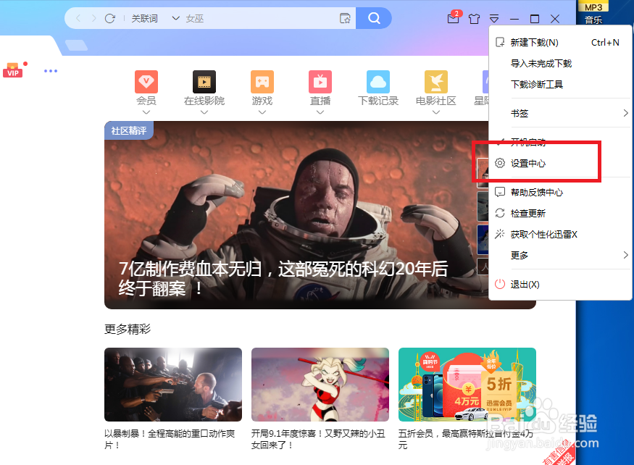634x465 pixels.
Task: Click the 社区精评 tag on the banner
Action: (x=128, y=130)
